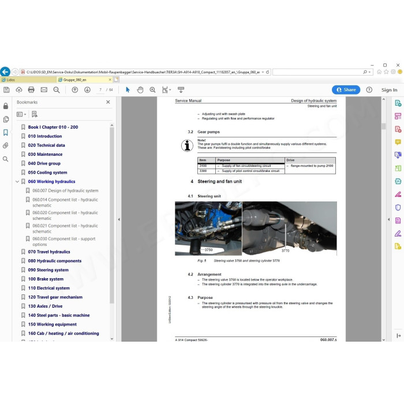Select 060.030 Component list - support options
The image size is (404, 404).
point(64,241)
